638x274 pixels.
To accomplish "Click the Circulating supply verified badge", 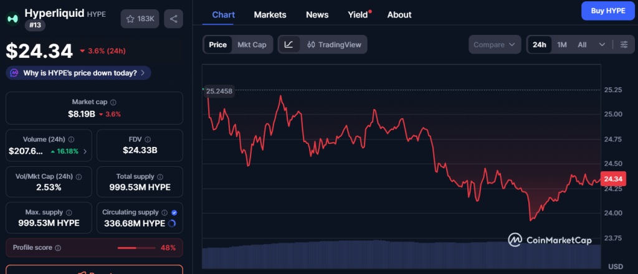I will (174, 212).
